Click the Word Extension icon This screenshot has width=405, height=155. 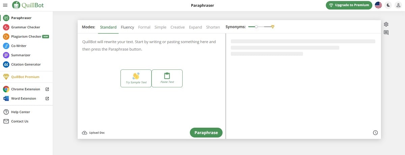coord(6,98)
